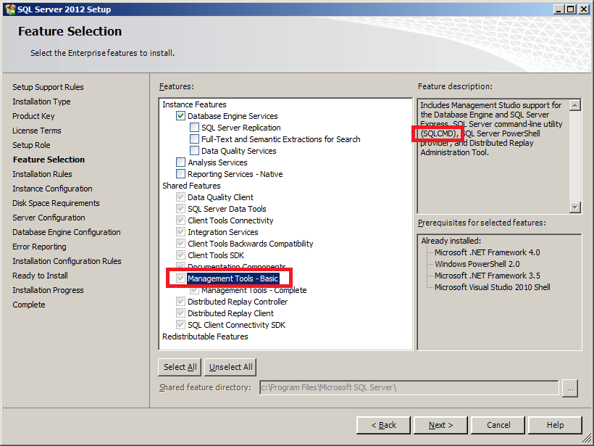Click Microsoft Visual Studio 2010 Shell prerequisite
Image resolution: width=594 pixels, height=446 pixels.
click(x=493, y=287)
